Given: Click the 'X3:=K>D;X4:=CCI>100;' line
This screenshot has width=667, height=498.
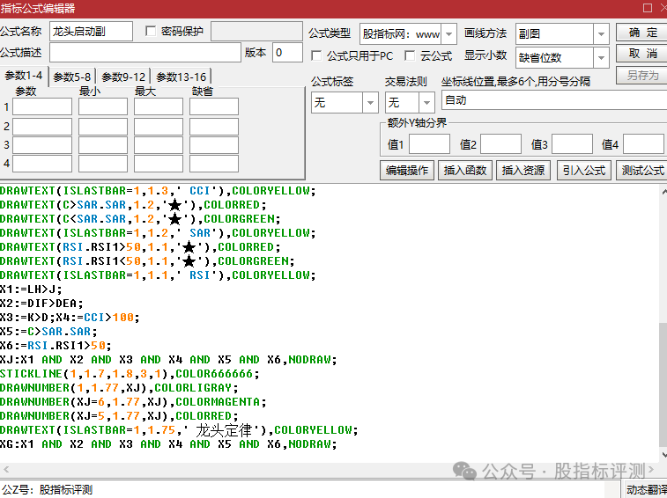Looking at the screenshot, I should coord(70,318).
